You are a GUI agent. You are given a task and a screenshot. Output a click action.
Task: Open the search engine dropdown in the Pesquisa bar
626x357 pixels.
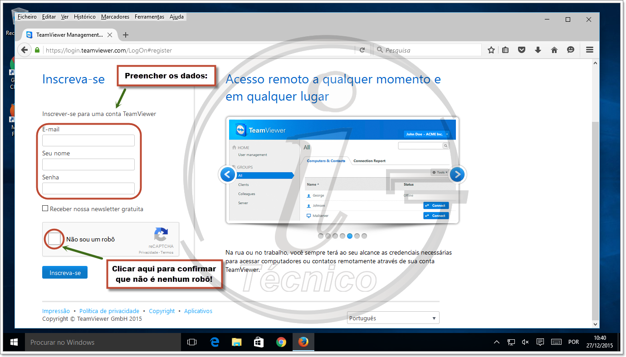click(x=380, y=50)
